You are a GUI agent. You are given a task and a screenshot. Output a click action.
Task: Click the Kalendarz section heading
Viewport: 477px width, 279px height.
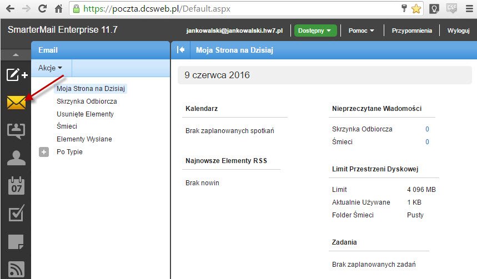(202, 109)
